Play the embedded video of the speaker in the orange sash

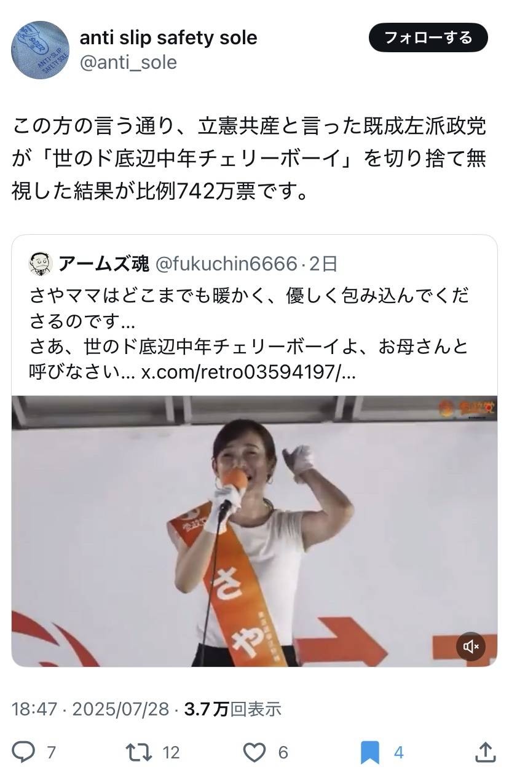[254, 531]
